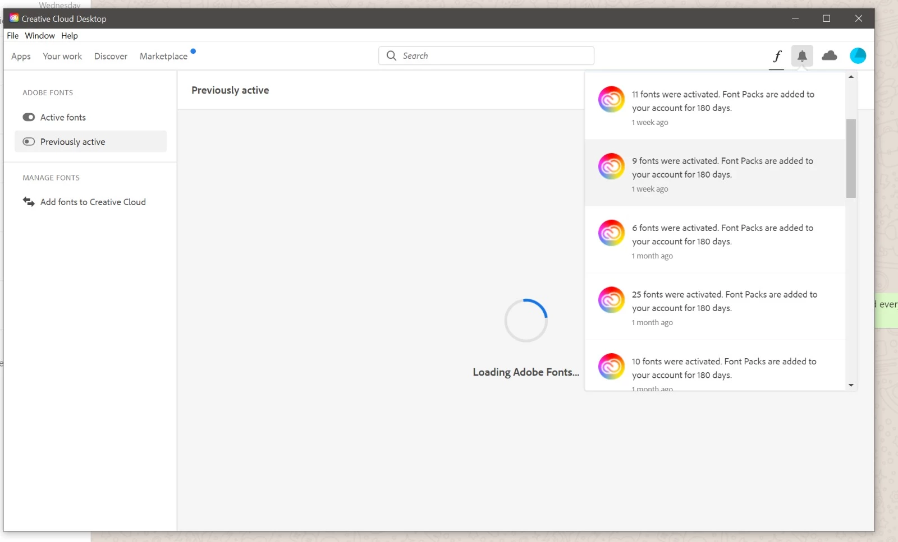Open the File menu
Viewport: 898px width, 542px height.
tap(12, 35)
